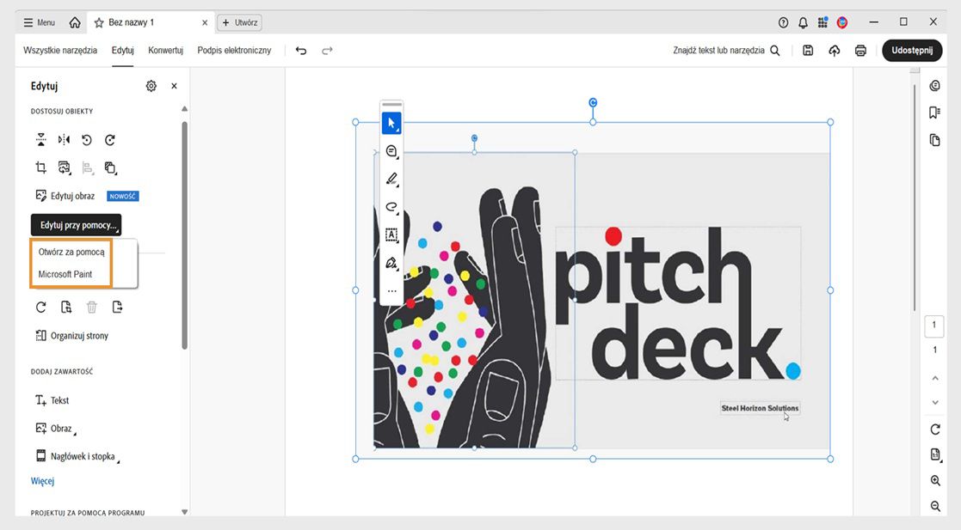Click the Udostępnij button
The image size is (961, 530).
point(912,50)
